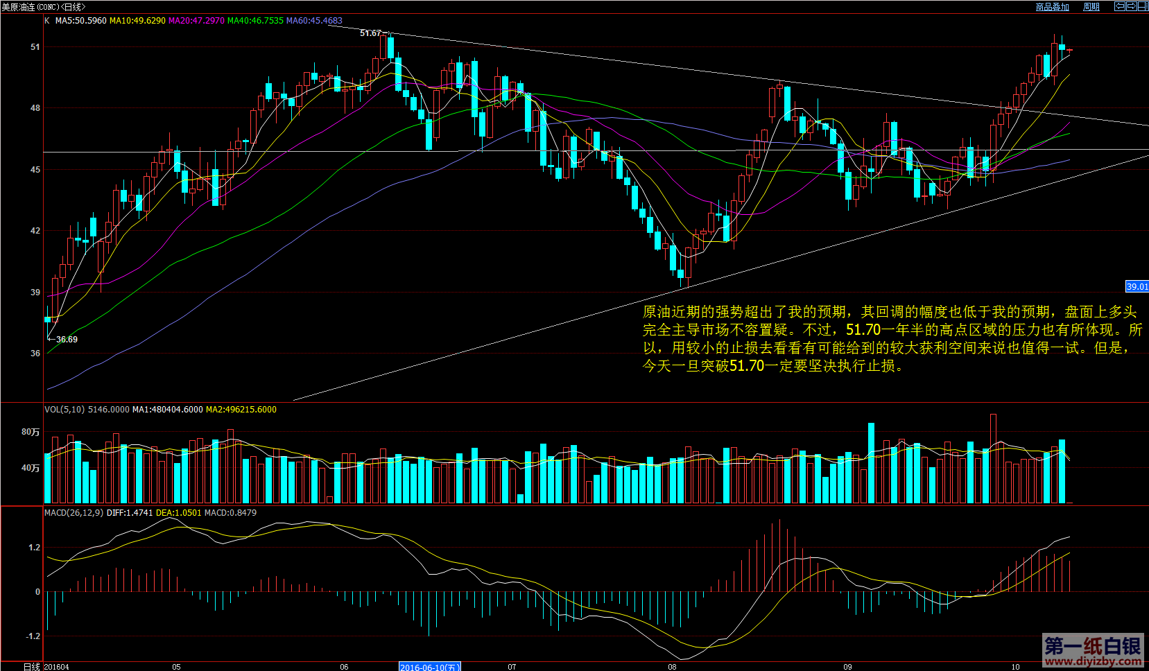Select the yellow MA10 indicator label

click(137, 21)
